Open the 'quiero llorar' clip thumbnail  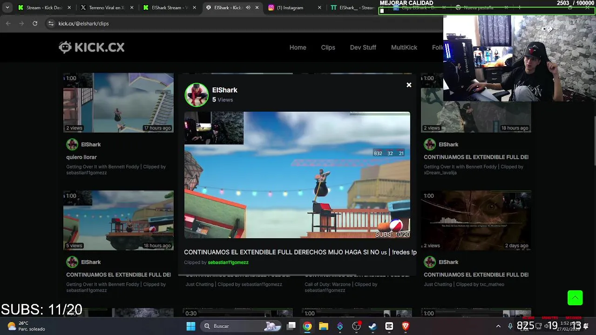point(118,103)
